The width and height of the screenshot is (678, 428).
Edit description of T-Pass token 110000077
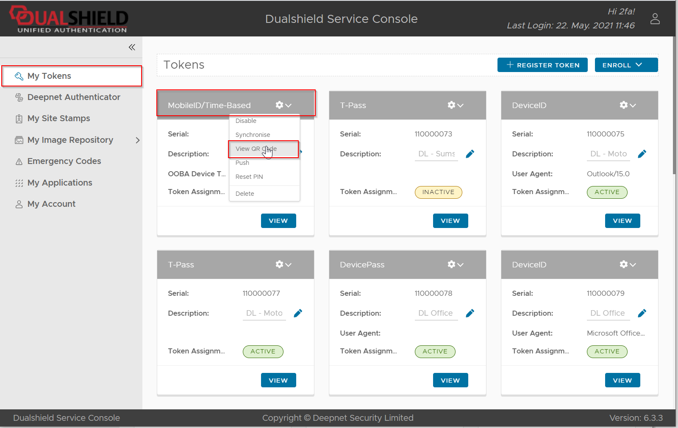(x=298, y=313)
